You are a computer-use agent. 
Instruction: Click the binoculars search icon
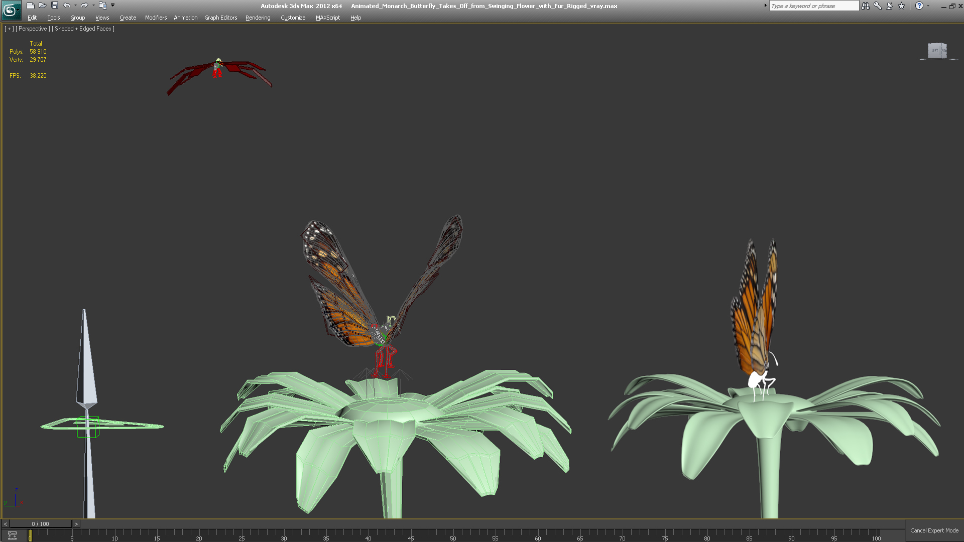[x=866, y=6]
